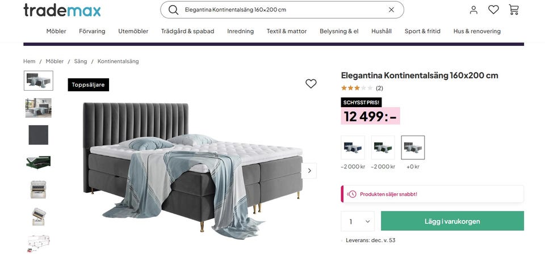Viewport: 545px width, 258px height.
Task: Expand the Belysning & el category
Action: click(x=339, y=31)
